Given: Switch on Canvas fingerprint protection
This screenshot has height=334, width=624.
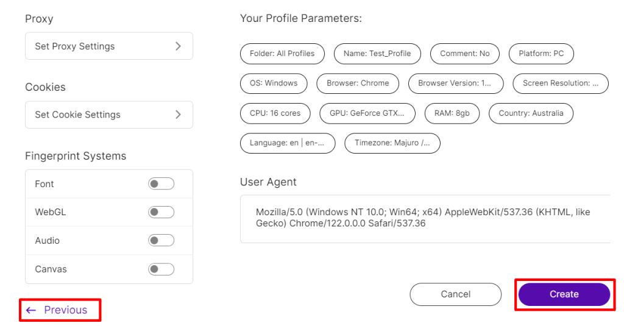Looking at the screenshot, I should 161,269.
